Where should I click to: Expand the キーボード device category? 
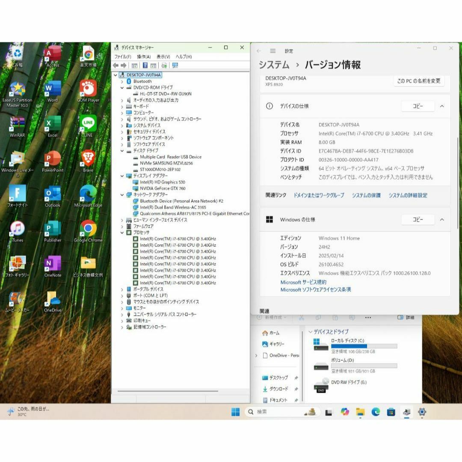(x=122, y=107)
